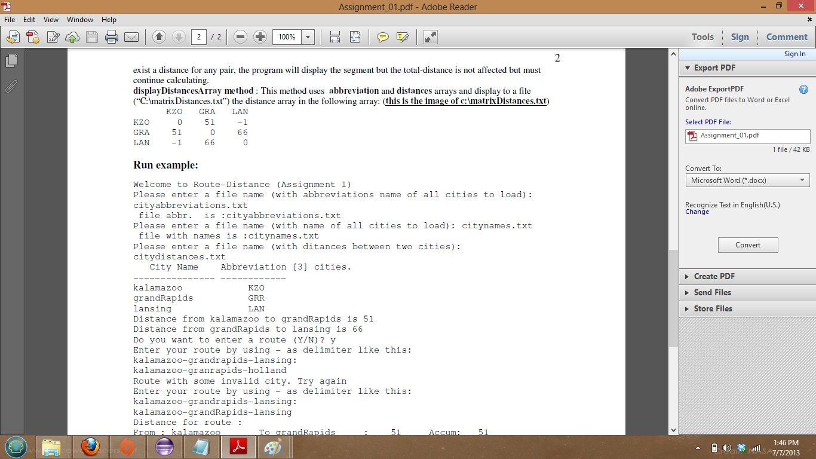The width and height of the screenshot is (816, 459).
Task: Click the 'cityabbreviations.txt' line in document
Action: coord(190,205)
